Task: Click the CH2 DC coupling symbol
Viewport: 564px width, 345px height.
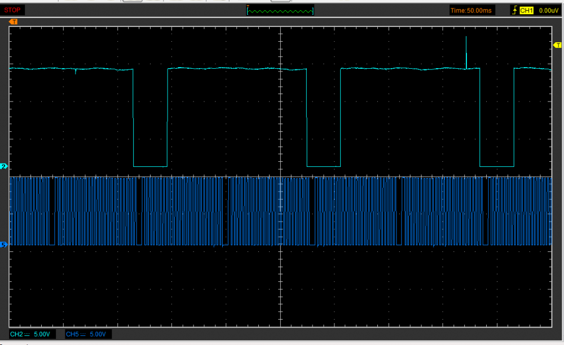Action: (28, 334)
